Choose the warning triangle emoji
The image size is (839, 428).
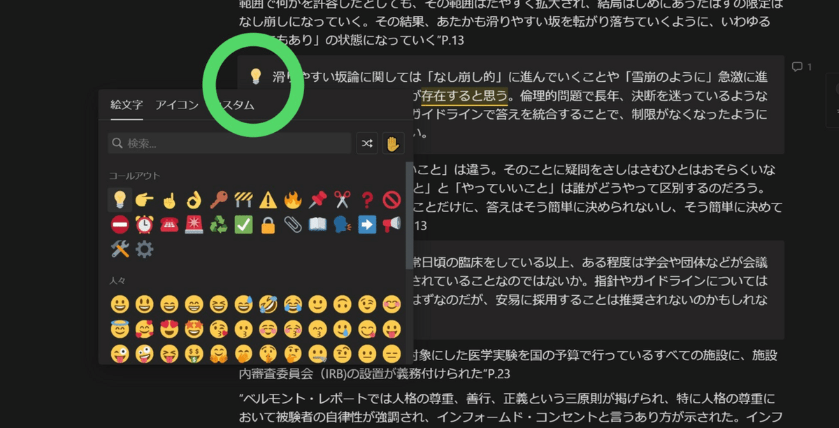point(268,201)
